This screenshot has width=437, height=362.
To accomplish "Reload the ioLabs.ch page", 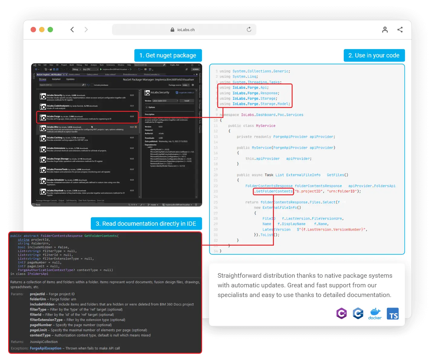I will [249, 30].
